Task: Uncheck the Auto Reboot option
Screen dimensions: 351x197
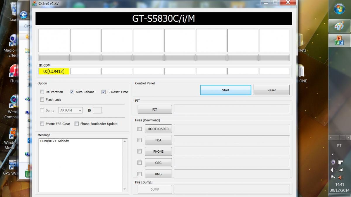Action: point(72,92)
